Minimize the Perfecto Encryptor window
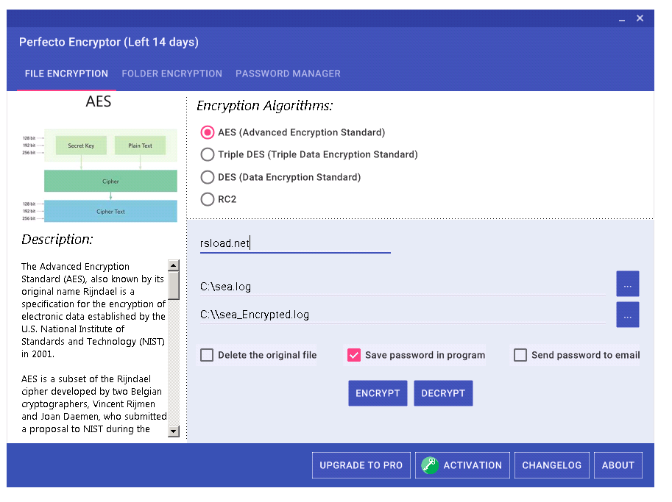 tap(620, 18)
